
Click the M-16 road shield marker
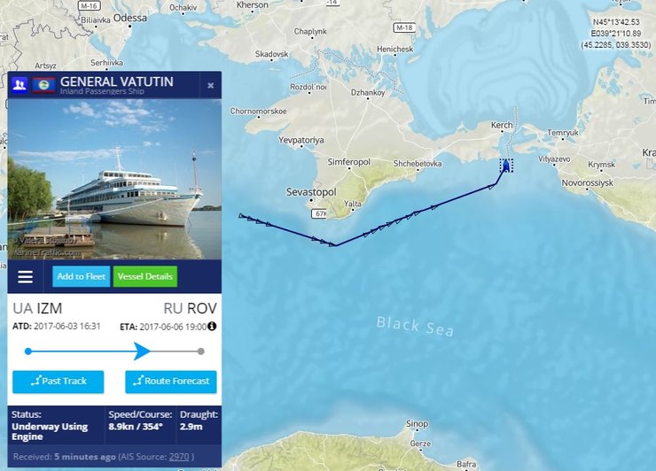pyautogui.click(x=89, y=6)
